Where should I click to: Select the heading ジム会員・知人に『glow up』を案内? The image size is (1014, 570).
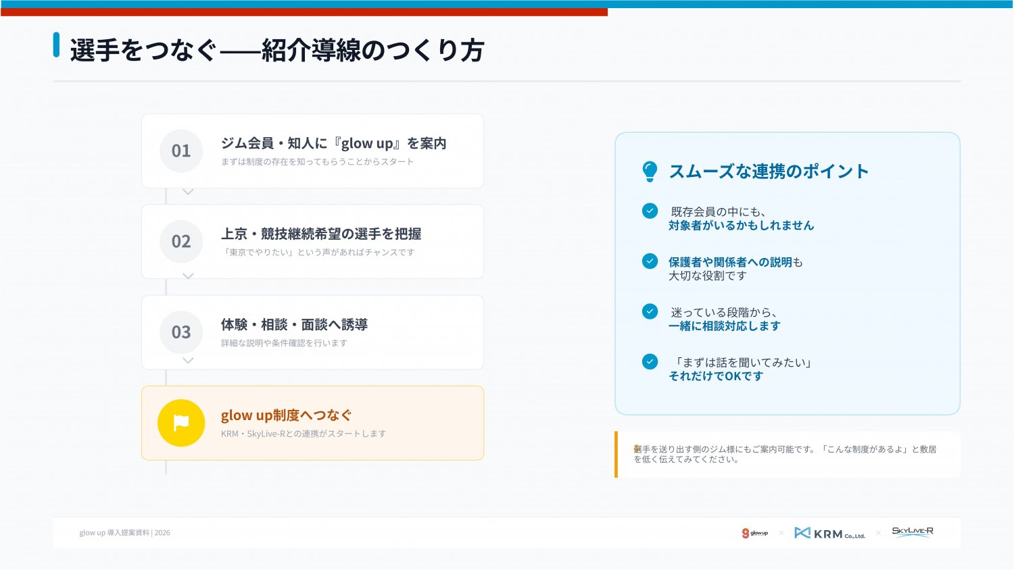coord(333,143)
